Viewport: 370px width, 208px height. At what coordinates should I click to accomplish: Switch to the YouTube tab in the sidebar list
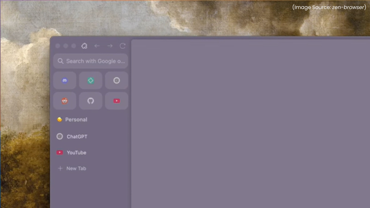point(76,152)
